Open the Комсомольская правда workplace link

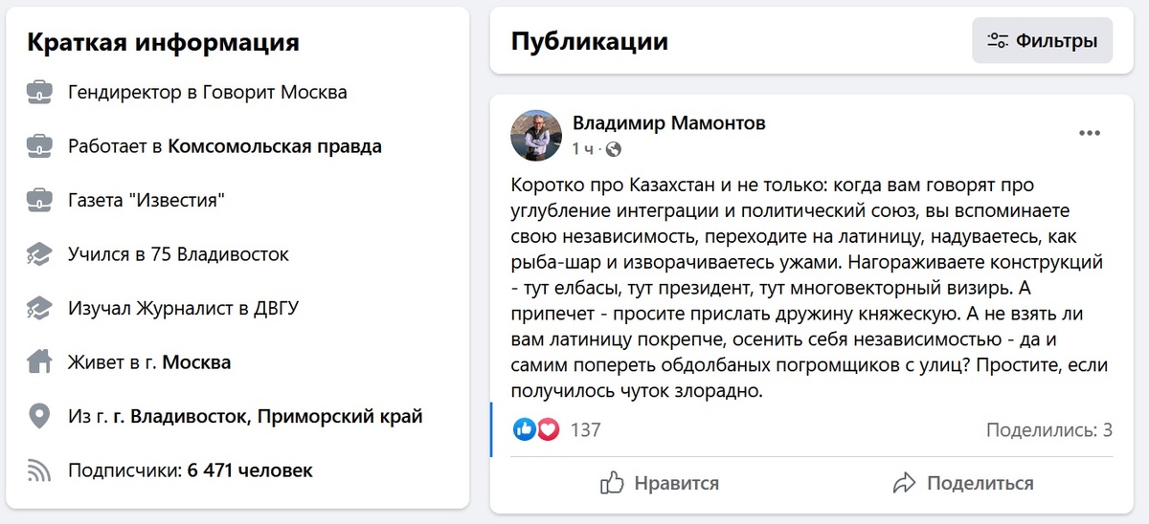point(275,146)
